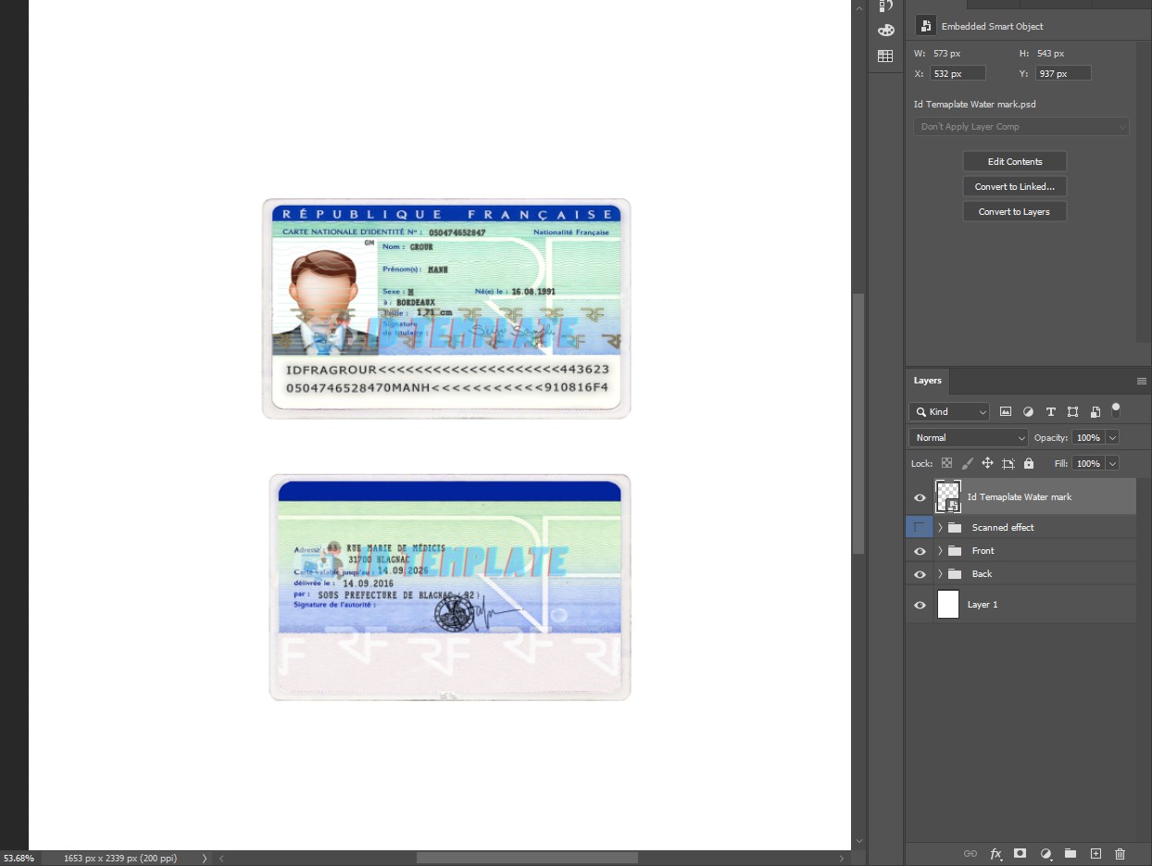Expand the Scanned effect group
This screenshot has width=1152, height=866.
tap(940, 528)
